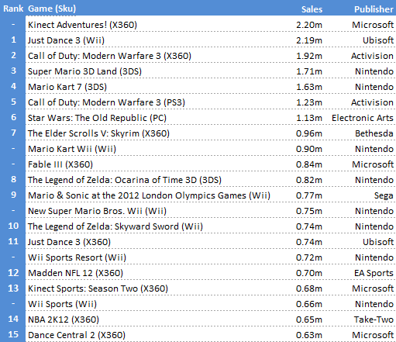
Task: Select Just Dance 3 (Wii) game title
Action: (x=66, y=40)
